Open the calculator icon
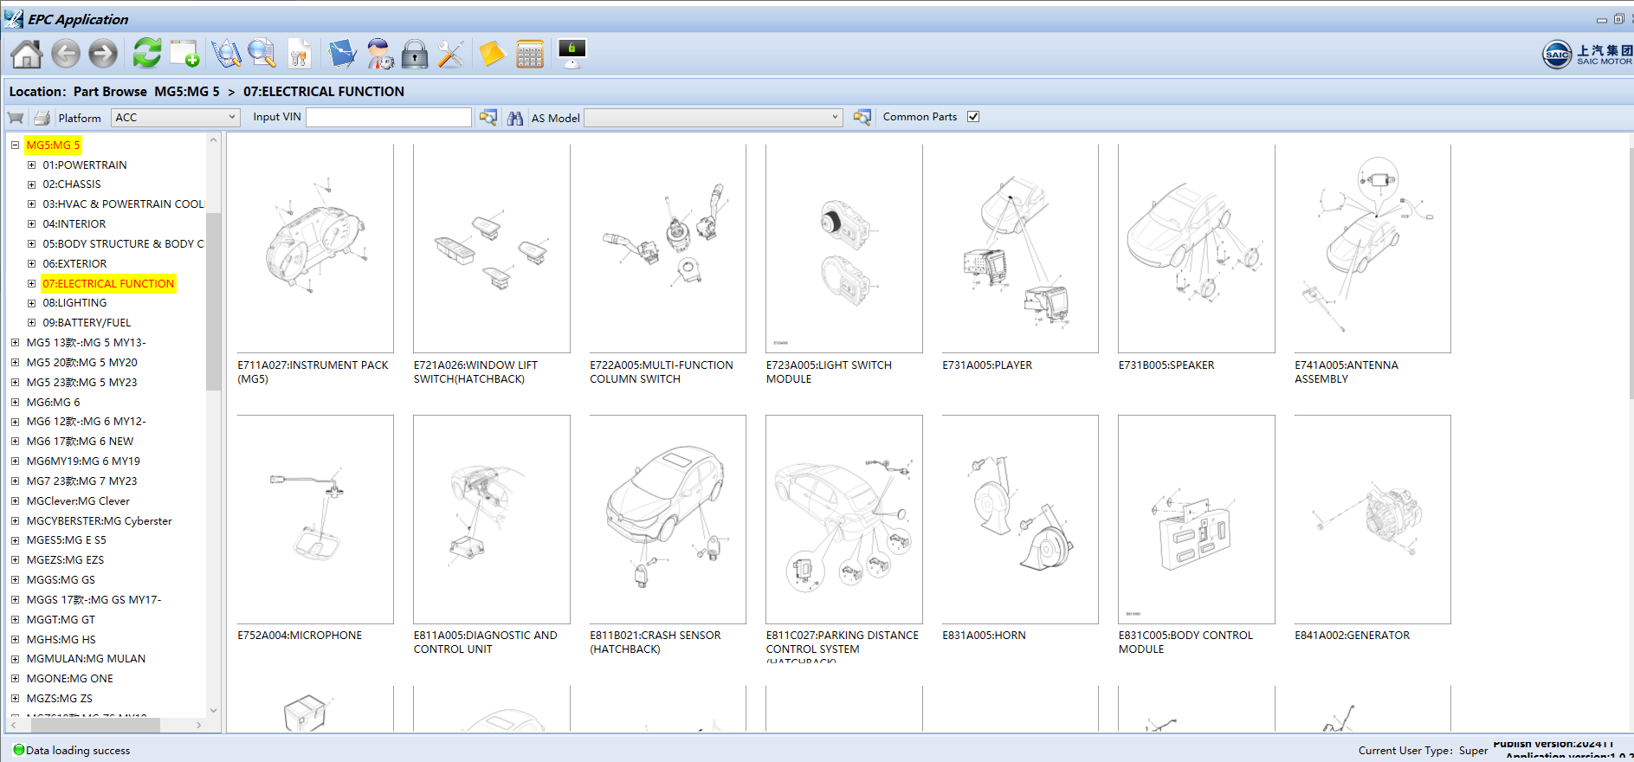1634x762 pixels. [530, 54]
